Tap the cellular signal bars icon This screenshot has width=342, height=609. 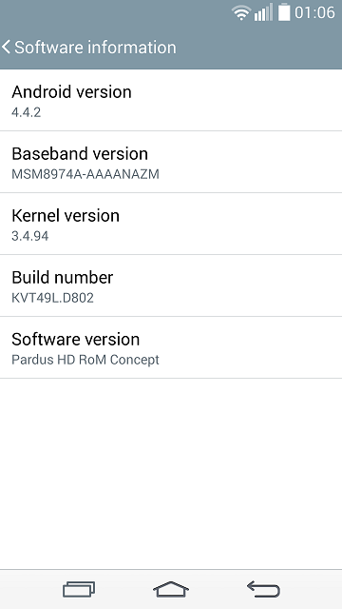coord(263,12)
